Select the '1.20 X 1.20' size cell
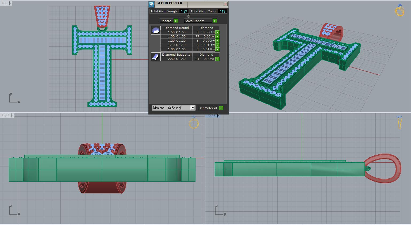The width and height of the screenshot is (411, 225). (176, 41)
